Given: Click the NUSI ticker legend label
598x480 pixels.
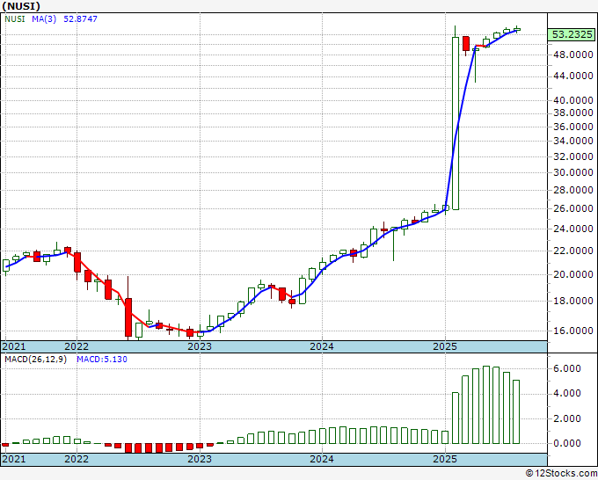Looking at the screenshot, I should tap(15, 18).
